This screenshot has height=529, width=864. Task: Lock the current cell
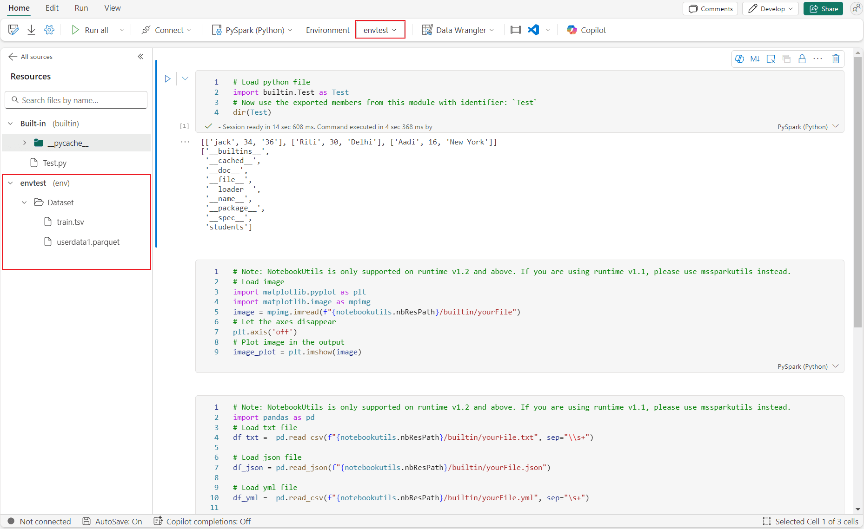pos(802,59)
